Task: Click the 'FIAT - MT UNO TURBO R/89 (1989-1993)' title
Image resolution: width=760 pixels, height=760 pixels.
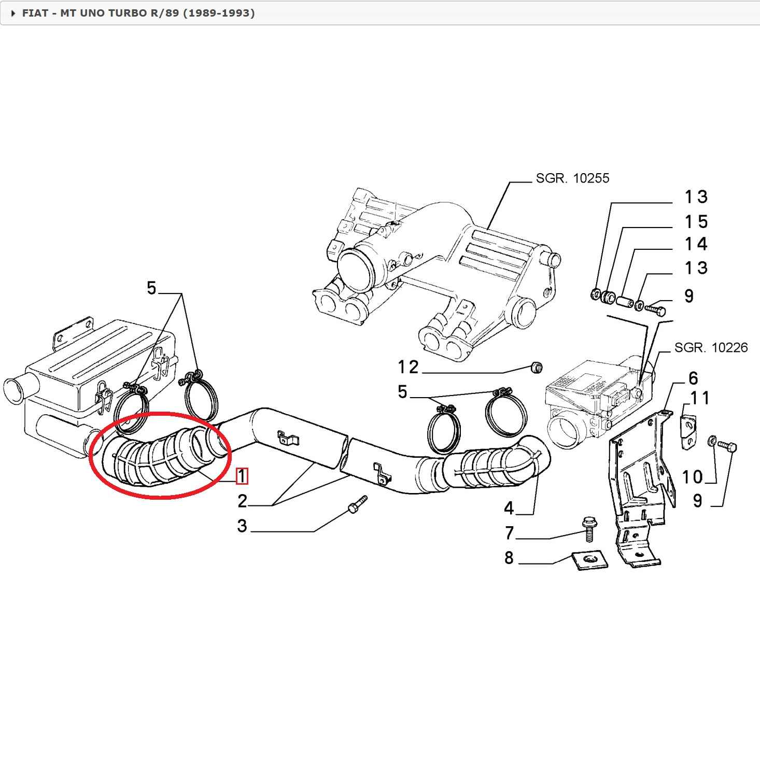Action: [138, 13]
